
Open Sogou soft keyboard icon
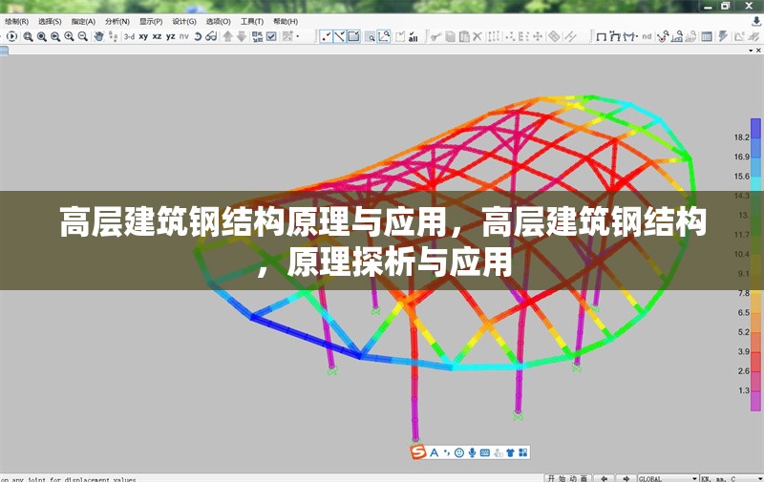point(485,452)
